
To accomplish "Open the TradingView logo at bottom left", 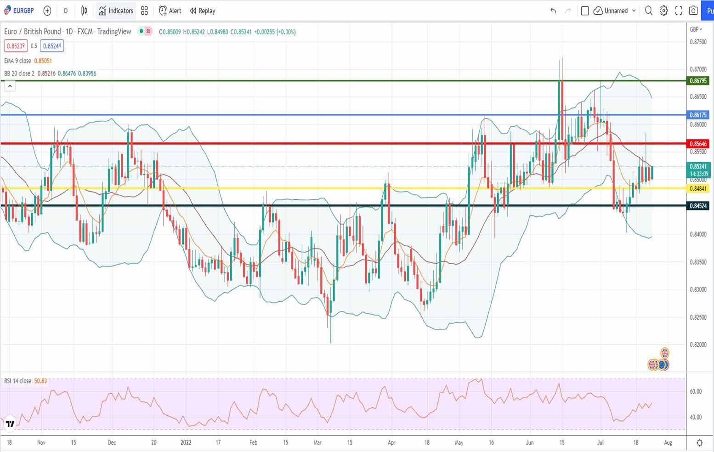I will (x=10, y=424).
